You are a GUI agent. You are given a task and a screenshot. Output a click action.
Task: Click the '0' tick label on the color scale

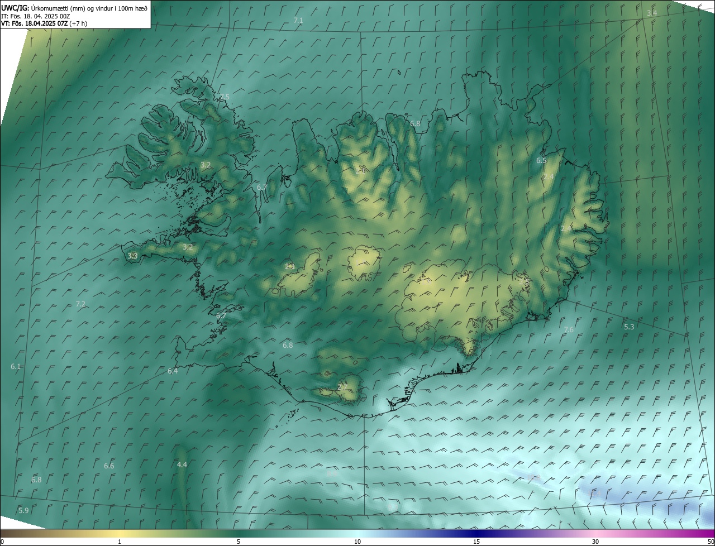[2, 542]
